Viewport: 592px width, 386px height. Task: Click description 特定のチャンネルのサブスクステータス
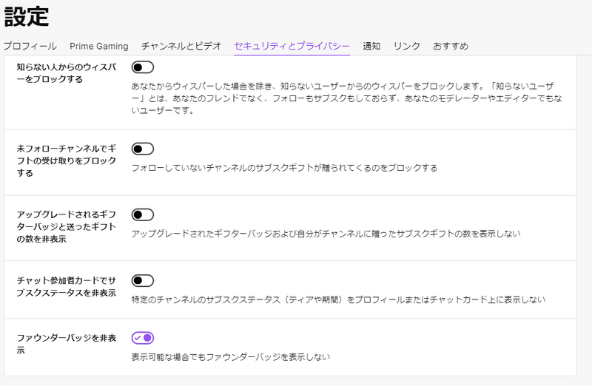click(x=338, y=300)
